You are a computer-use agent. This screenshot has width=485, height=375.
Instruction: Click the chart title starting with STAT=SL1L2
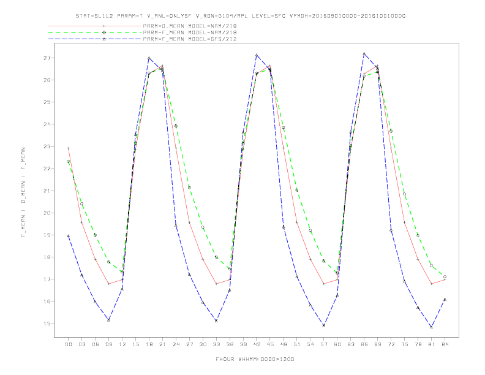[x=241, y=16]
